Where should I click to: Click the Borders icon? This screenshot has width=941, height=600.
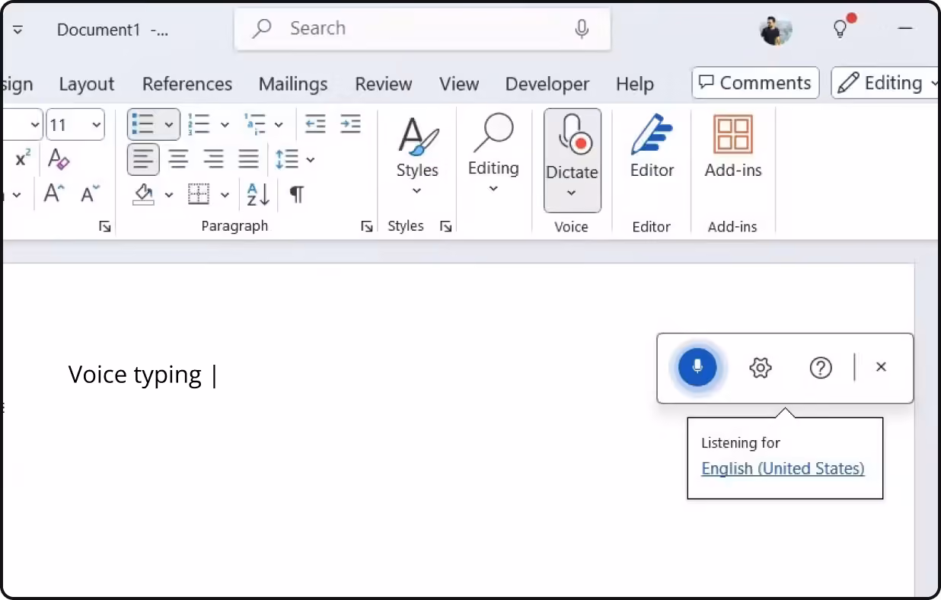tap(199, 194)
